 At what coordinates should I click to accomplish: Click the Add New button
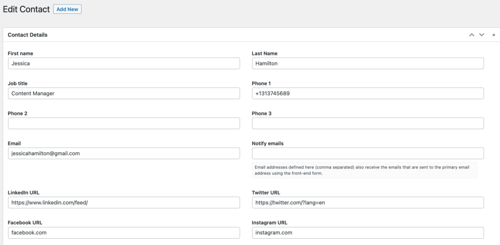click(67, 9)
